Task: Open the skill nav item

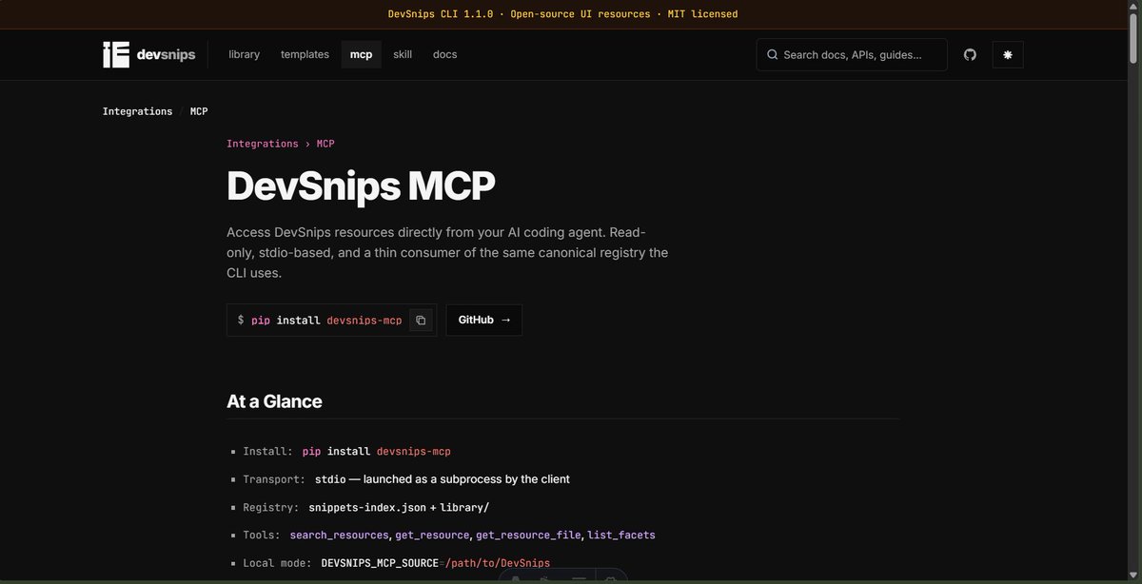Action: (403, 54)
